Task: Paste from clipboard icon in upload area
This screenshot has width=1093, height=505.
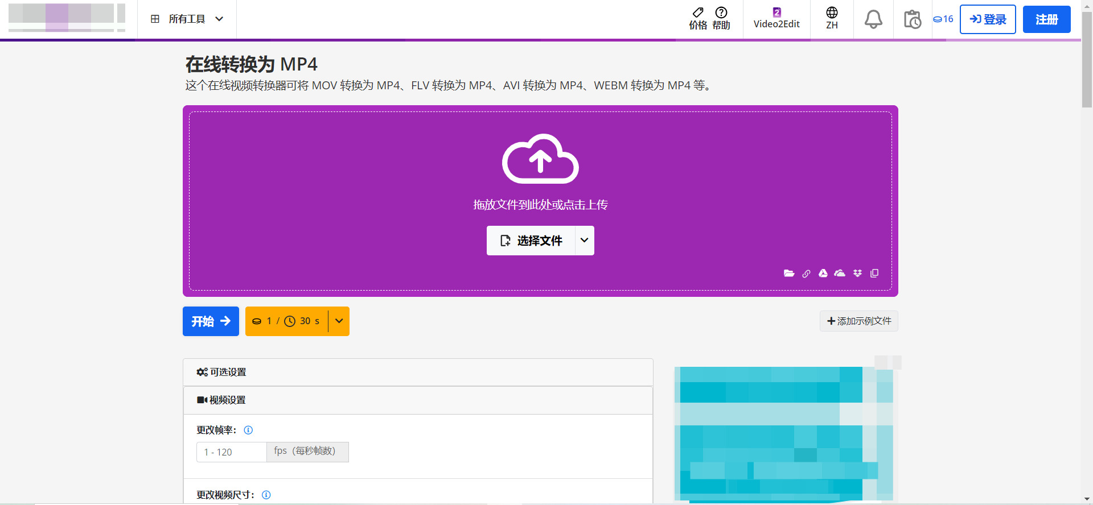Action: [874, 274]
